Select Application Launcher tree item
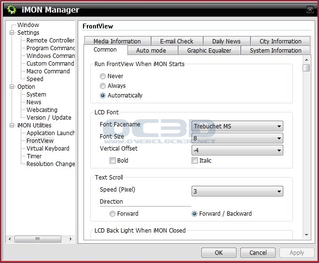319x263 pixels. click(51, 133)
